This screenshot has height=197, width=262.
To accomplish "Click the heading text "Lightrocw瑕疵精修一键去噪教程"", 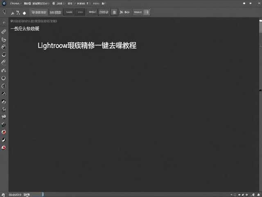I will point(87,46).
